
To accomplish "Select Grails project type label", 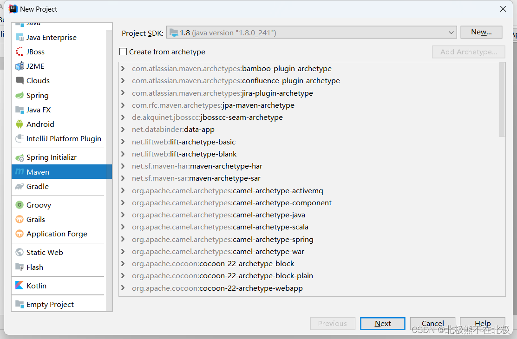I will click(x=36, y=219).
